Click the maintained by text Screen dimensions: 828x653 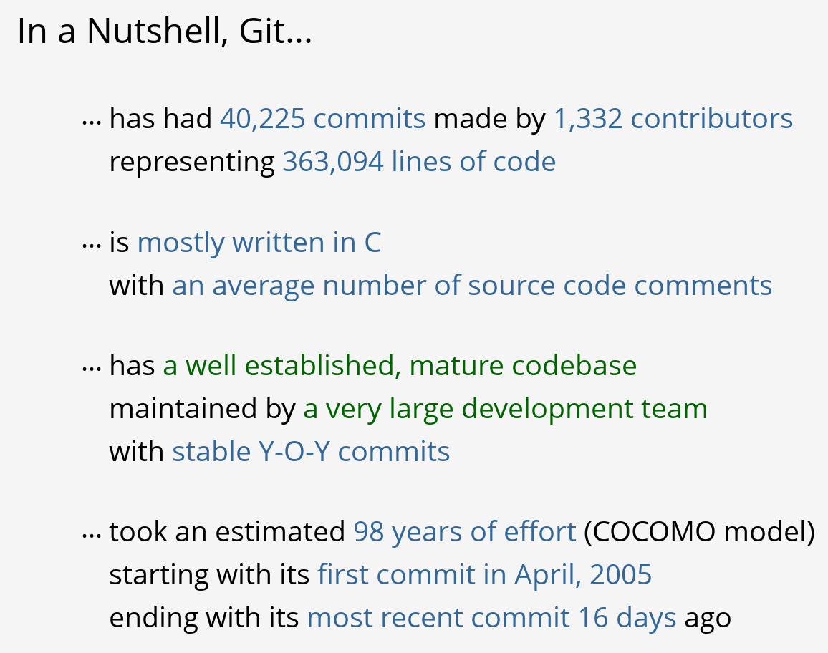point(202,409)
